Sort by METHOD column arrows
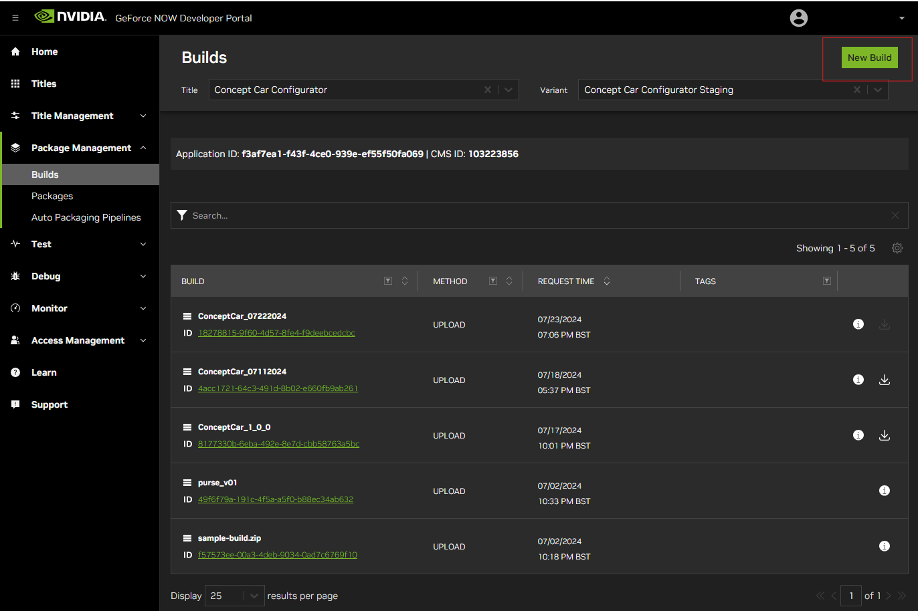Image resolution: width=918 pixels, height=611 pixels. (509, 281)
